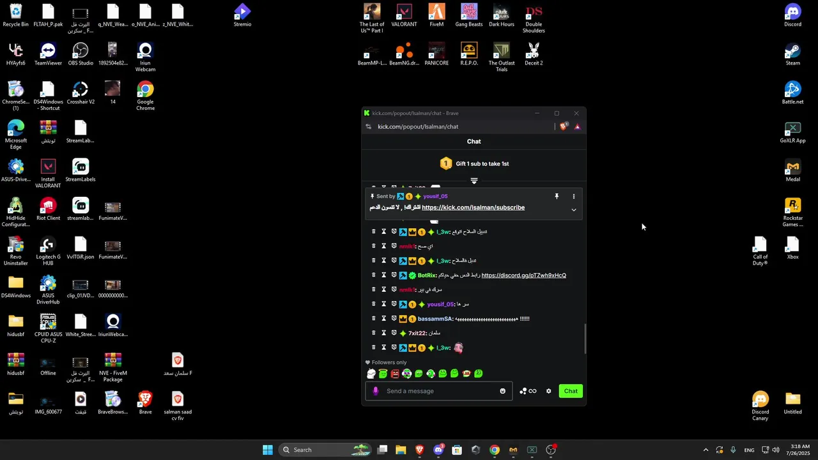Open FiveM desktop icon
This screenshot has width=818, height=460.
(436, 16)
